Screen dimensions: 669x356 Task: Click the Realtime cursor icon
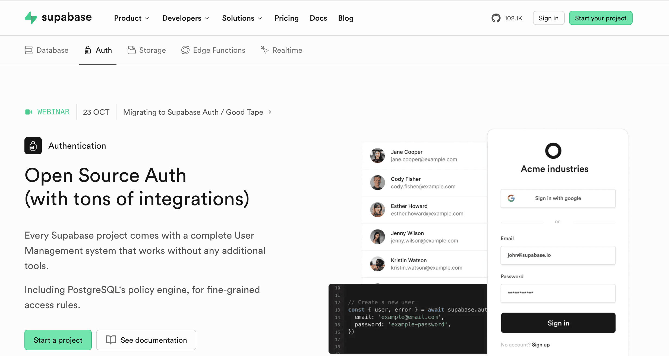click(x=265, y=50)
